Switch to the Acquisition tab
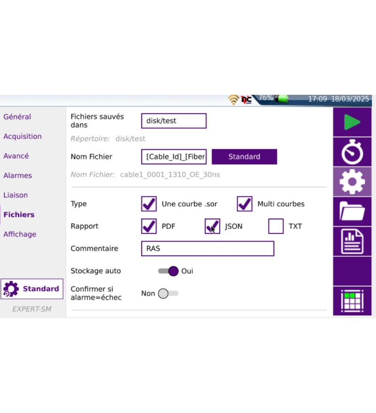 coord(23,137)
